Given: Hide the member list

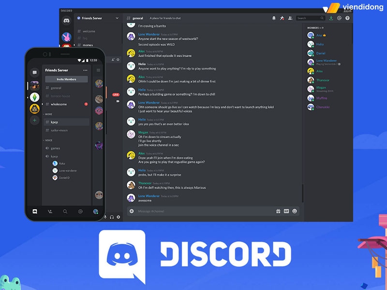Looking at the screenshot, I should click(x=290, y=18).
